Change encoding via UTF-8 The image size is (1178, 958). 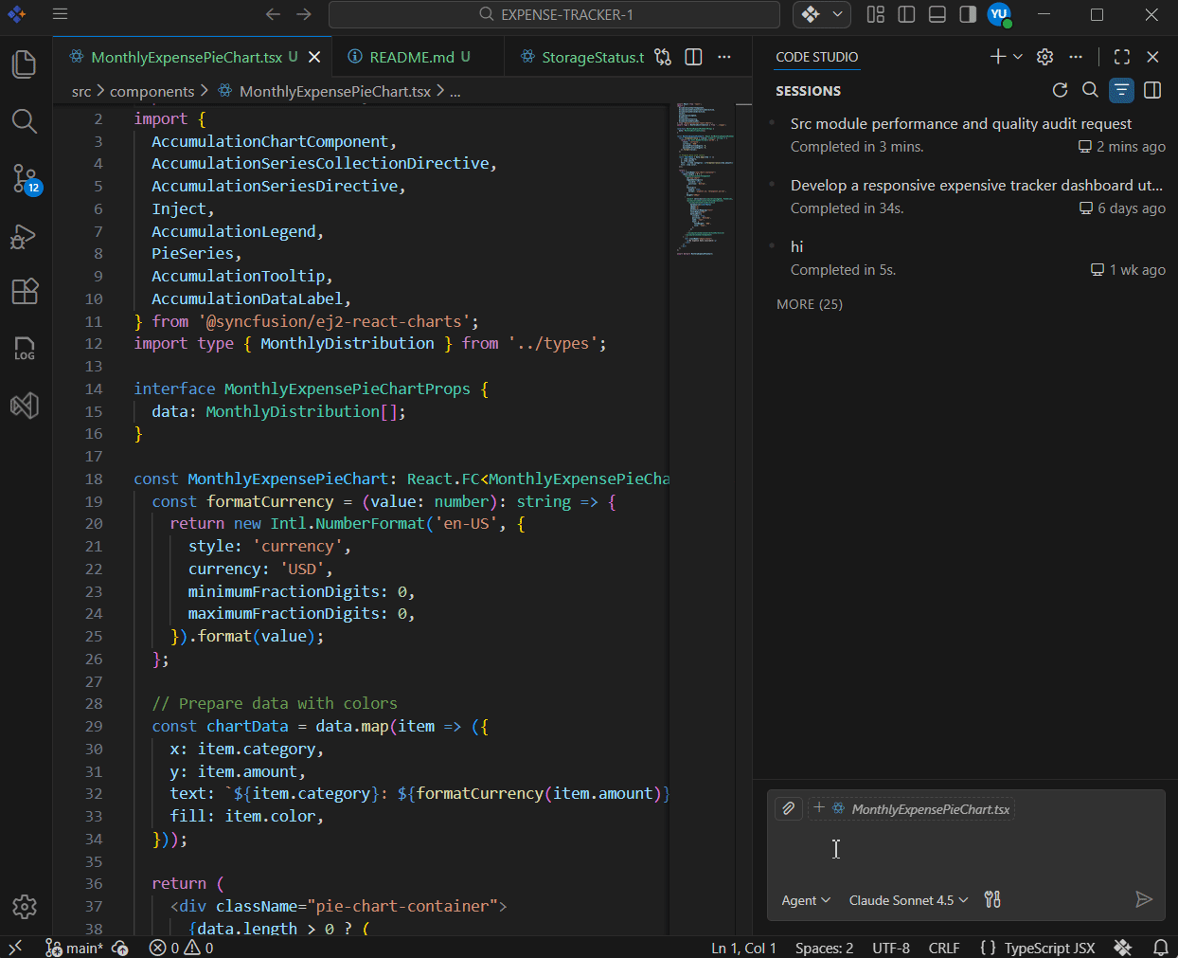891,948
